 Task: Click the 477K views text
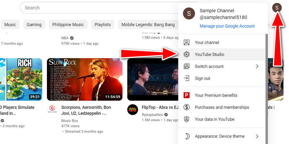[x=70, y=126]
